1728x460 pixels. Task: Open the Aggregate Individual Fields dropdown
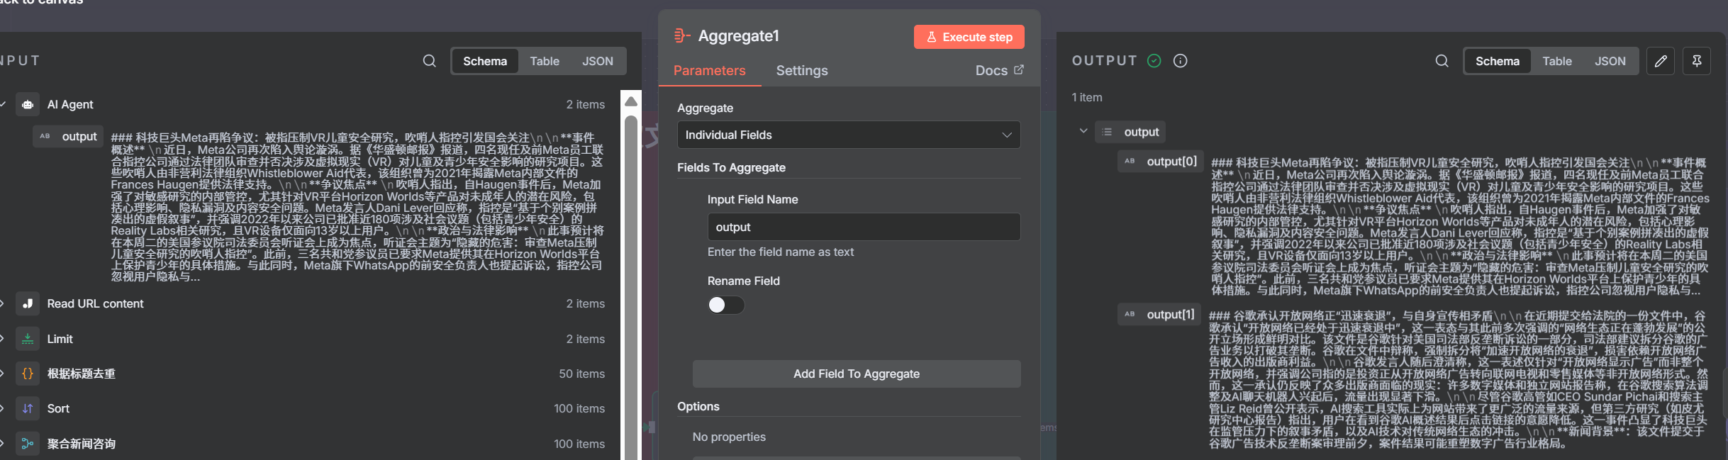[849, 135]
